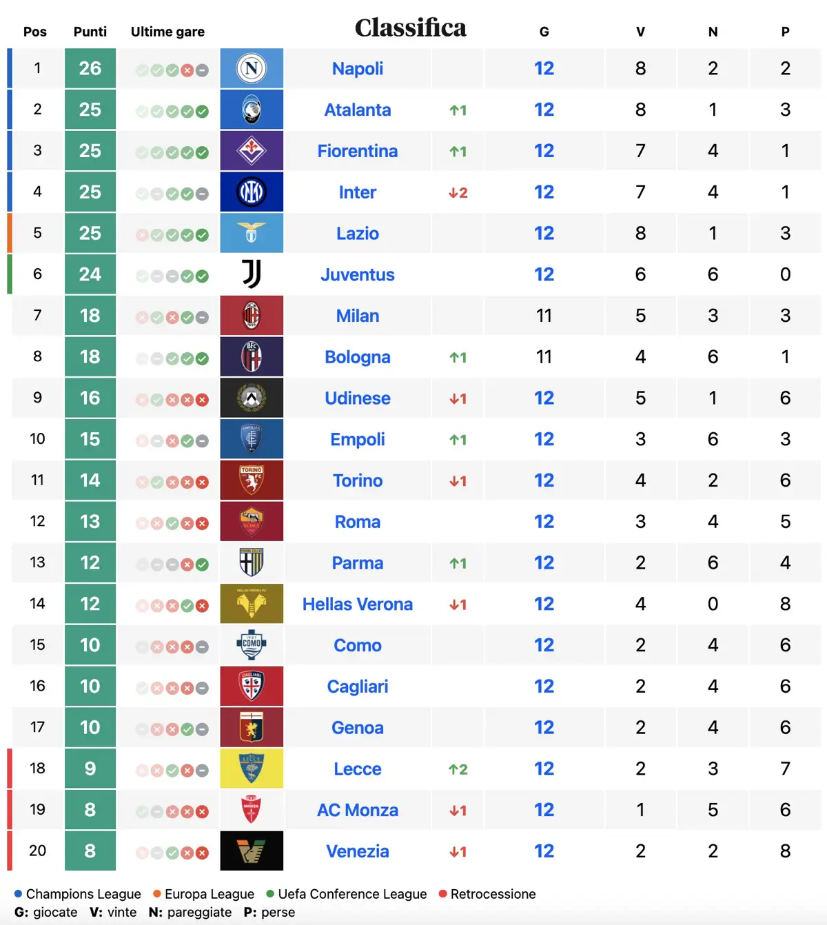Click Udinese's last match red result indicator
The image size is (827, 925).
[202, 400]
